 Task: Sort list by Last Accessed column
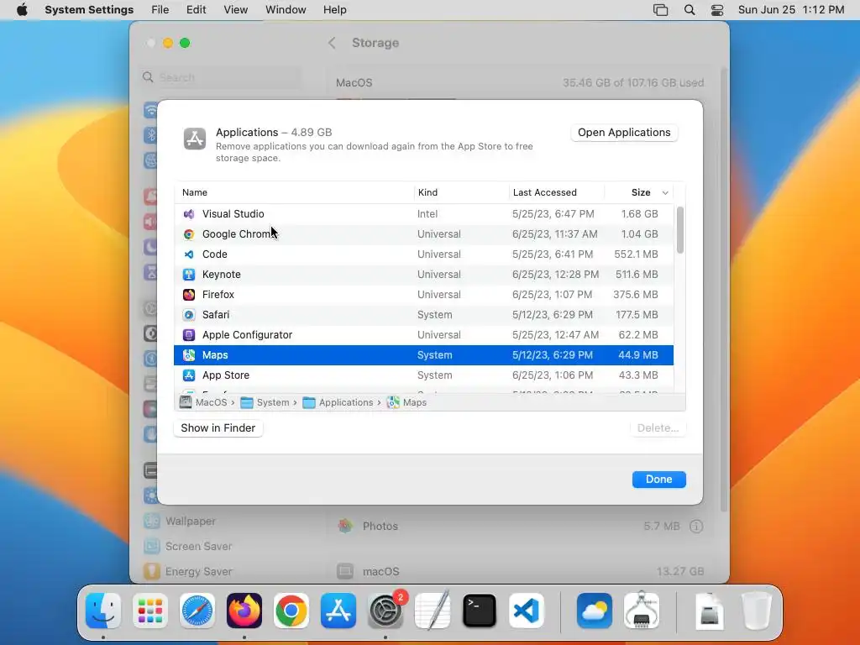544,192
